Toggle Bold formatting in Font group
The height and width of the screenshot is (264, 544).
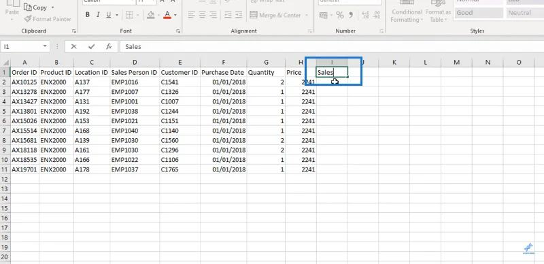coord(88,15)
